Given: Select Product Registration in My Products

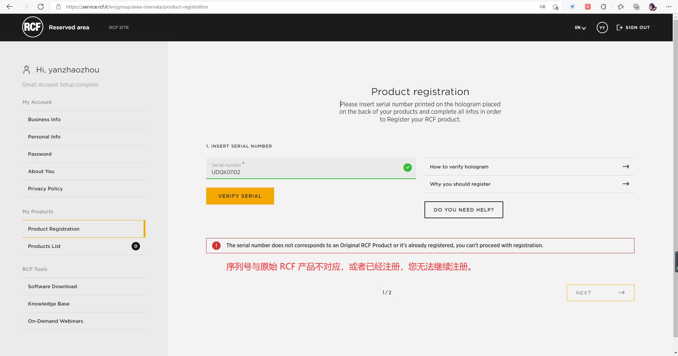Looking at the screenshot, I should click(x=84, y=229).
